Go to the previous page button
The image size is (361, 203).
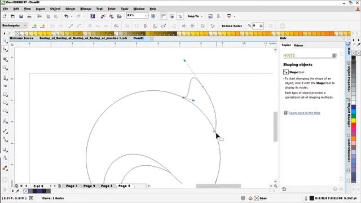coord(26,186)
